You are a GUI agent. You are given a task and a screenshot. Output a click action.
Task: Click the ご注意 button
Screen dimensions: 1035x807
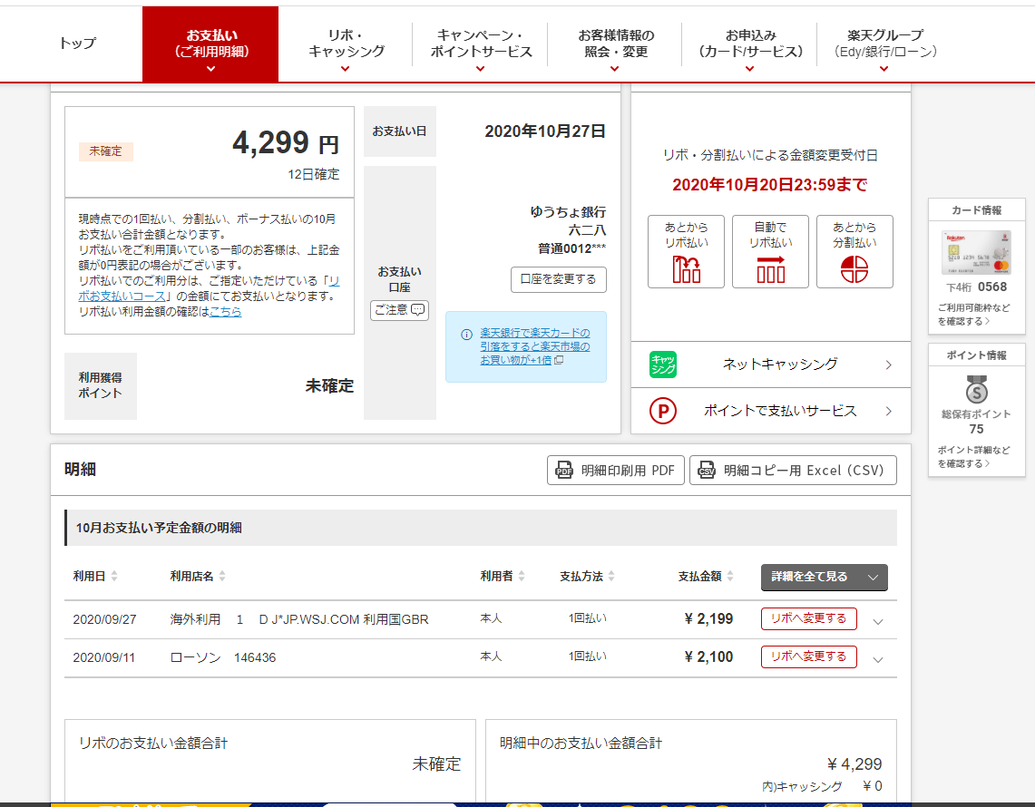tap(399, 310)
